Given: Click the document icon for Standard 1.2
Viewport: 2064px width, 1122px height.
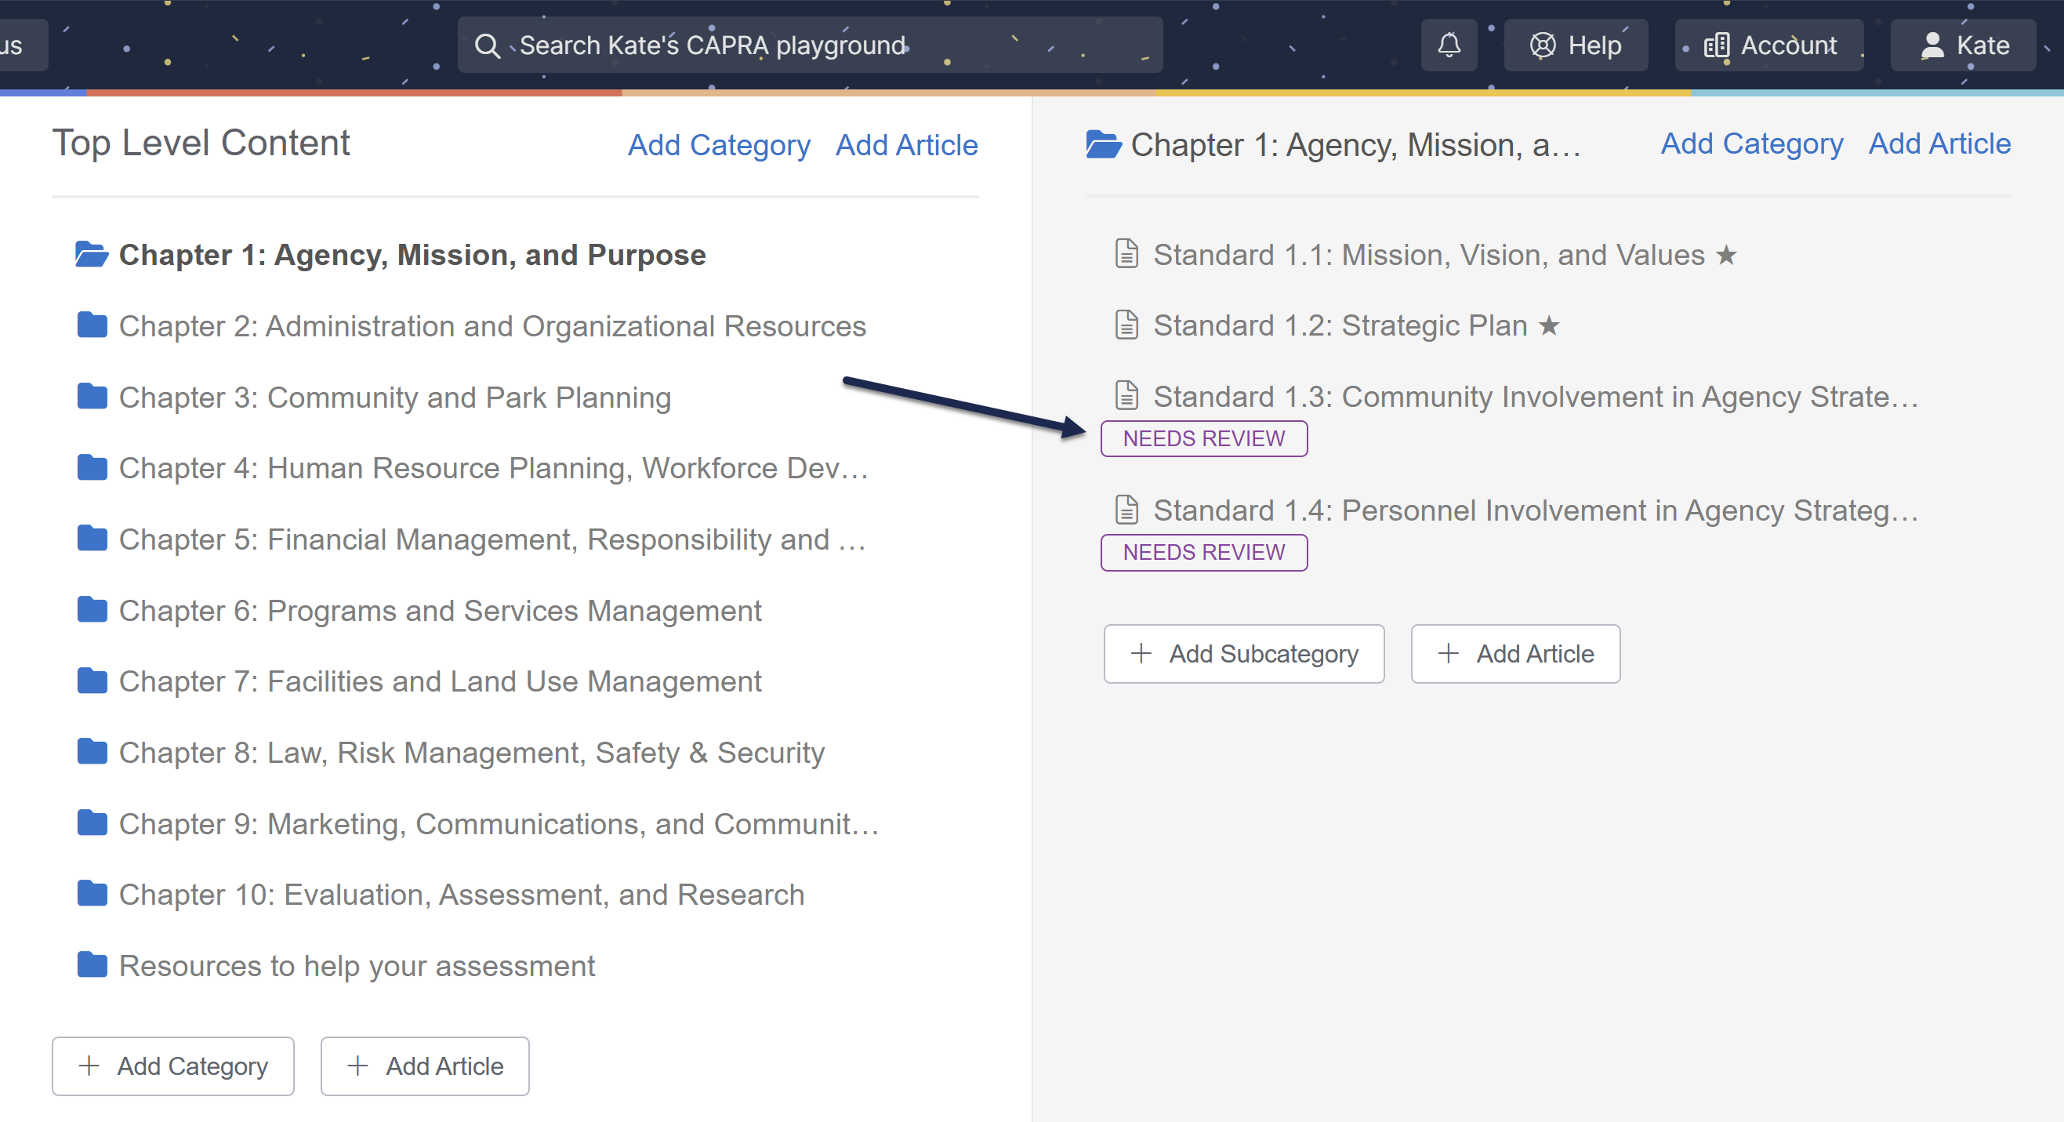Looking at the screenshot, I should (x=1126, y=325).
